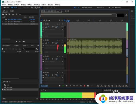Image resolution: width=136 pixels, height=104 pixels.
Task: Click the Fast Forward transport button
Action: pos(77,86)
